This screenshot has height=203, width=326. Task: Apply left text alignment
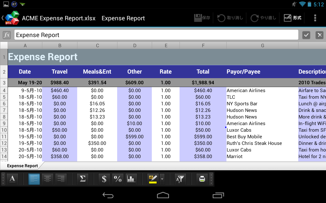34,179
